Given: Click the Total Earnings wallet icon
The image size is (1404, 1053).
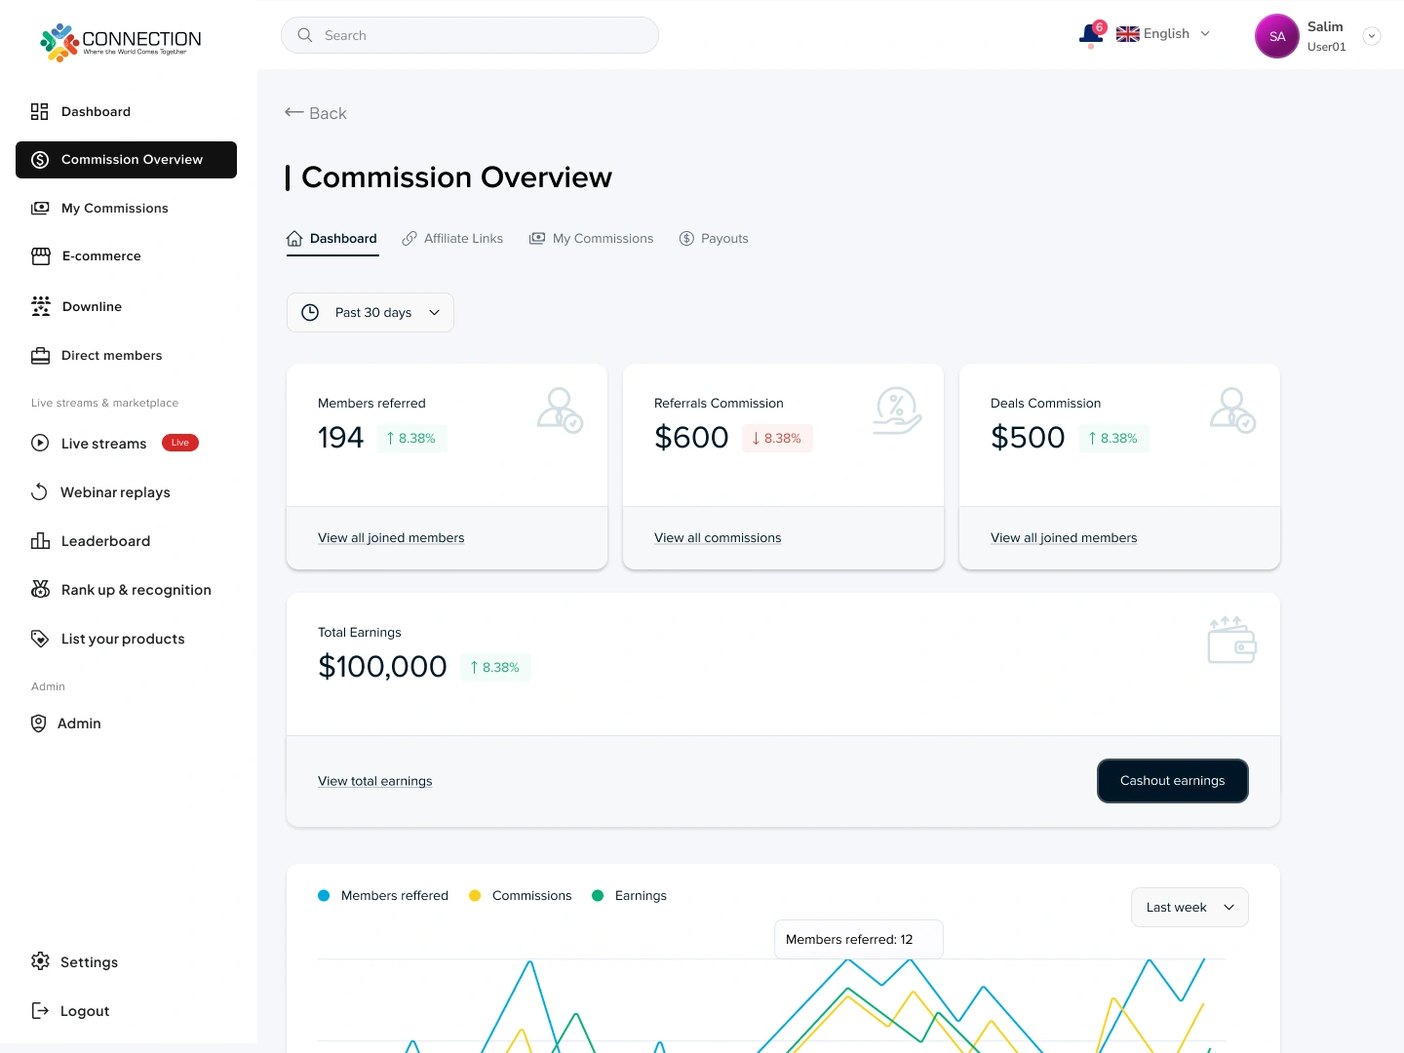Looking at the screenshot, I should (1232, 640).
